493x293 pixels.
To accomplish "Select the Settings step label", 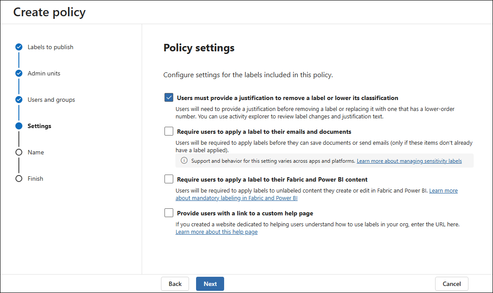I will tap(39, 126).
